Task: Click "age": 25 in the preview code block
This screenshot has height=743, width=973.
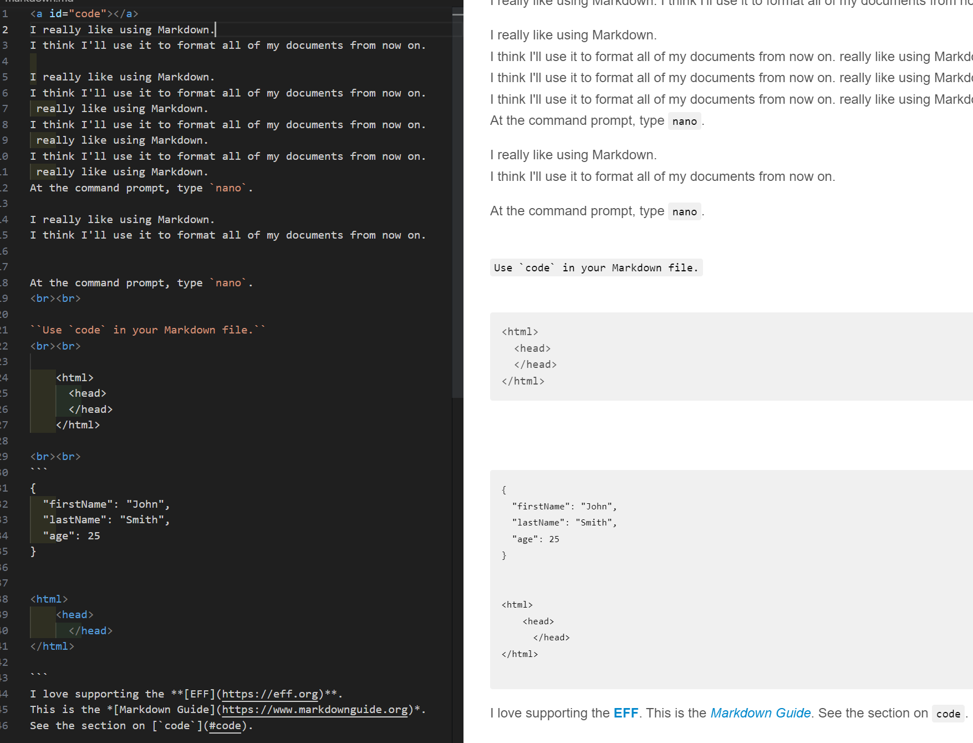Action: pos(536,539)
